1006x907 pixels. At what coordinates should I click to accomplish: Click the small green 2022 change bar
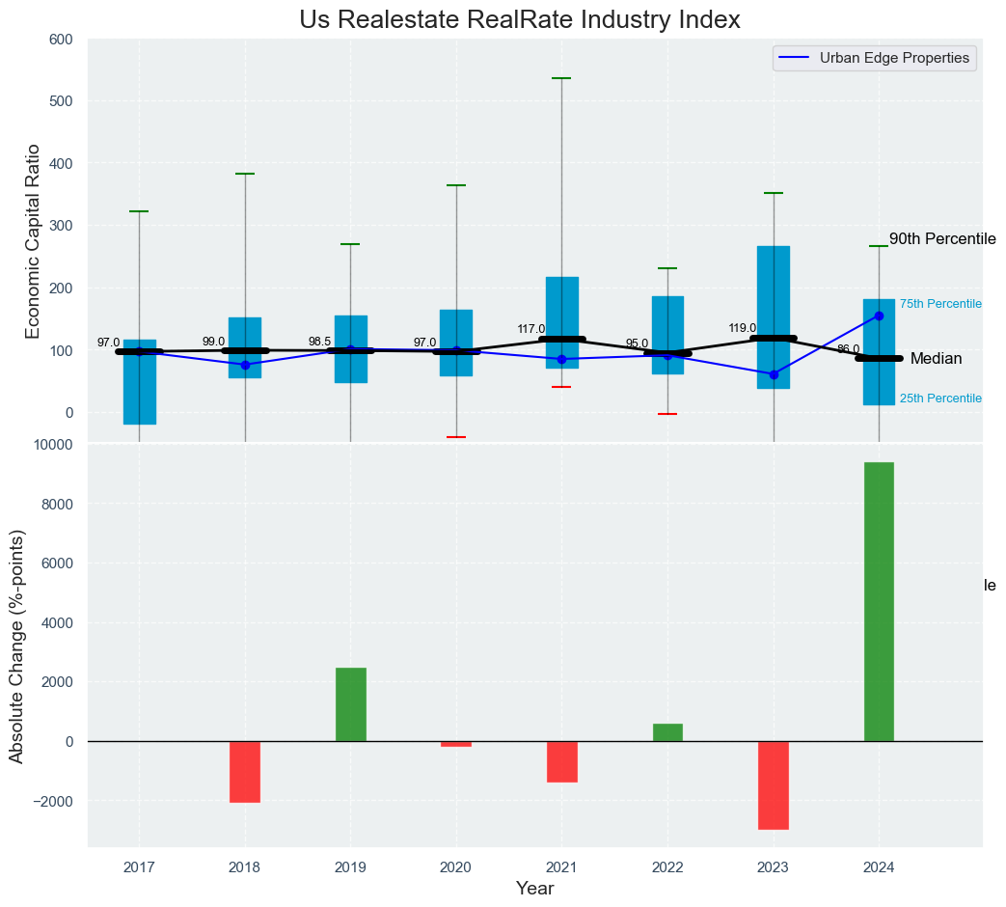667,732
